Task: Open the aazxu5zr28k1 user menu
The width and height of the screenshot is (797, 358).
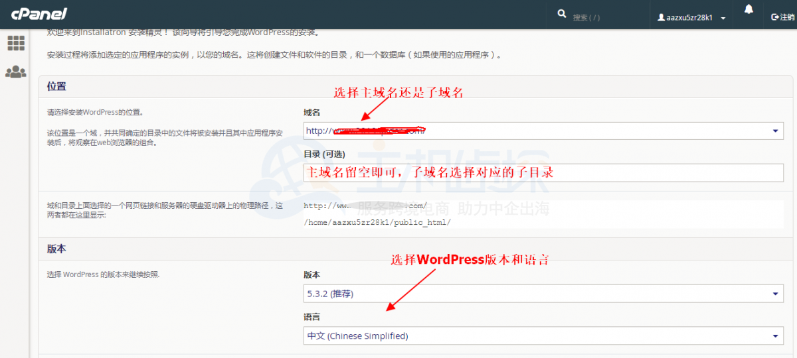Action: click(691, 17)
